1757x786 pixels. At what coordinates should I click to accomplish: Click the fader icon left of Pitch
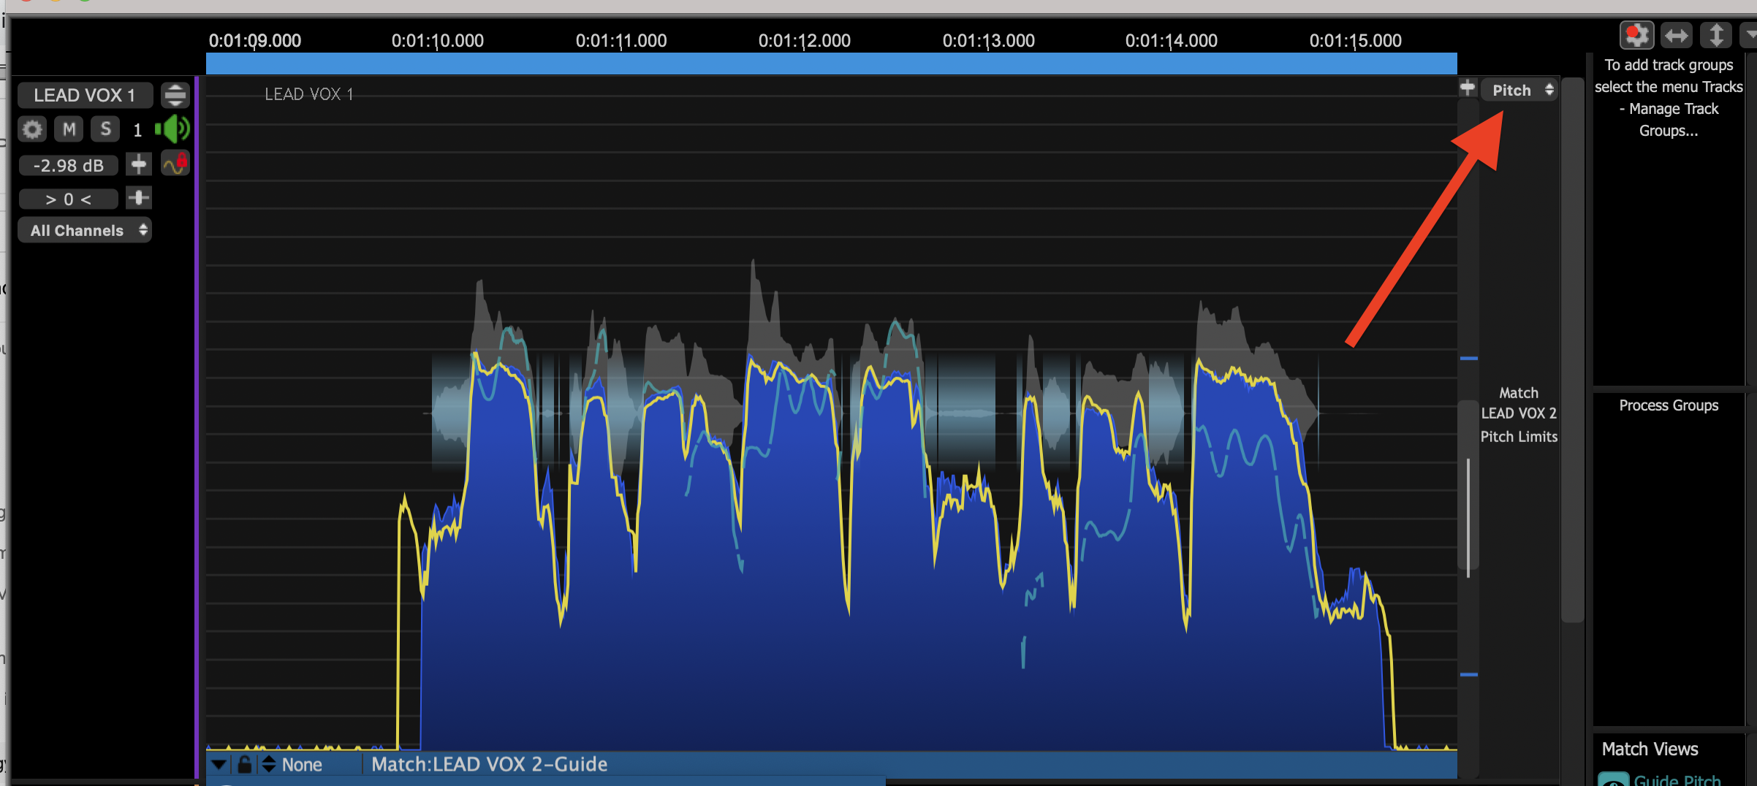(x=1467, y=88)
